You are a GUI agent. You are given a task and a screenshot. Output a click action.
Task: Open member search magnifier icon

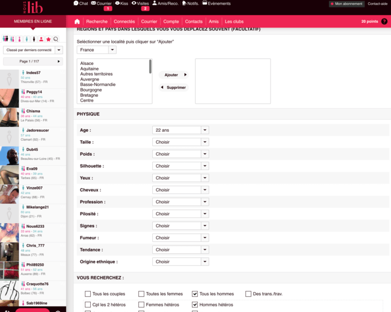click(56, 39)
